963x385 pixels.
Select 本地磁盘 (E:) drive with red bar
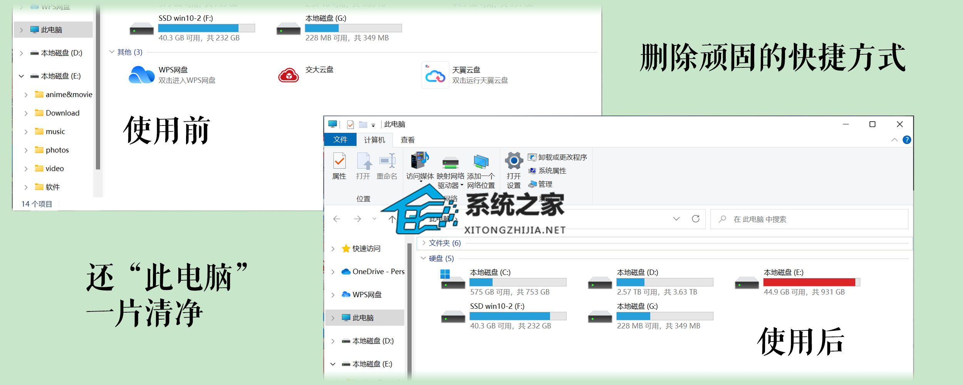point(797,283)
